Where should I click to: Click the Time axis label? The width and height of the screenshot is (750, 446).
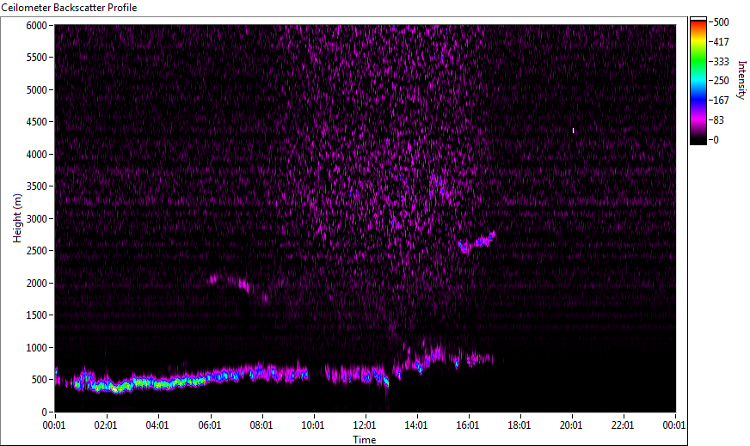(x=365, y=440)
